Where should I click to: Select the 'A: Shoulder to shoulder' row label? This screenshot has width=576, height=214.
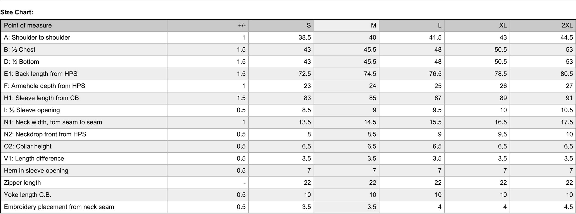click(x=37, y=38)
